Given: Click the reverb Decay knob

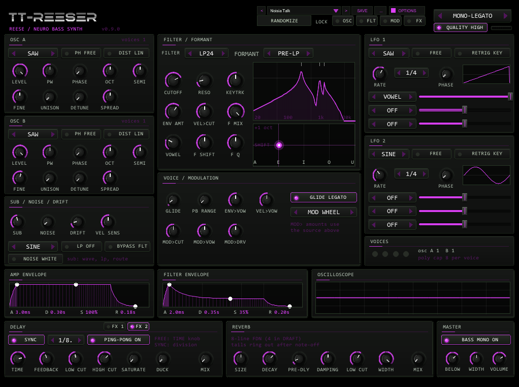Looking at the screenshot, I should (x=270, y=359).
